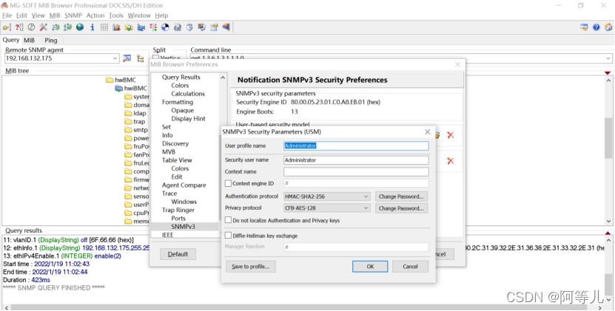Viewport: 615px width, 311px height.
Task: Open the Tools menu
Action: point(116,16)
